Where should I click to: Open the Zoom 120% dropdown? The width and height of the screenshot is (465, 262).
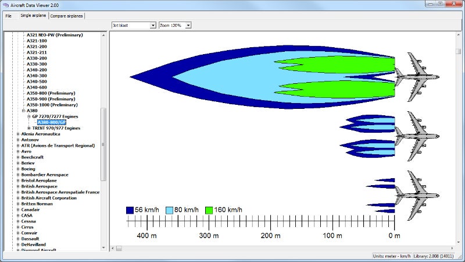click(x=188, y=26)
